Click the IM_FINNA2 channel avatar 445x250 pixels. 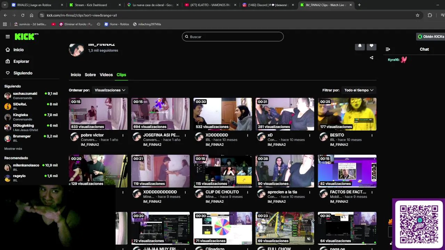76,50
